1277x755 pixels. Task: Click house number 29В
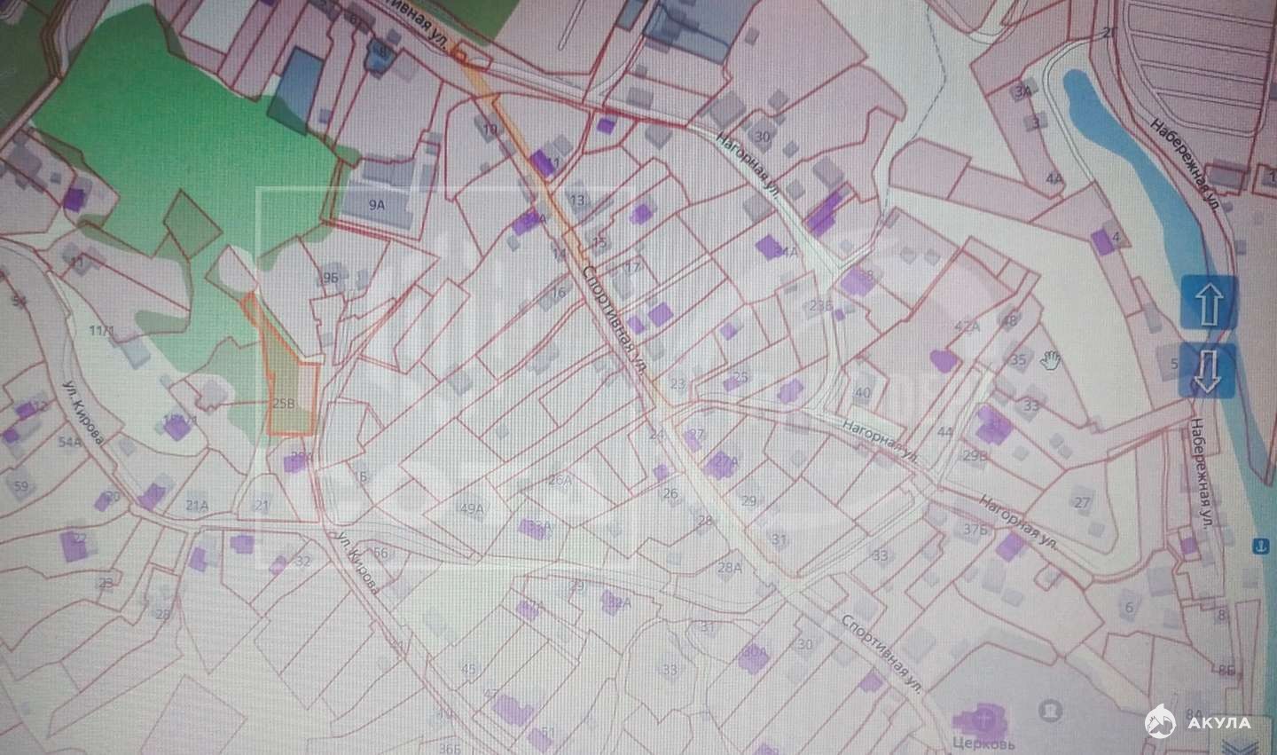[x=975, y=455]
